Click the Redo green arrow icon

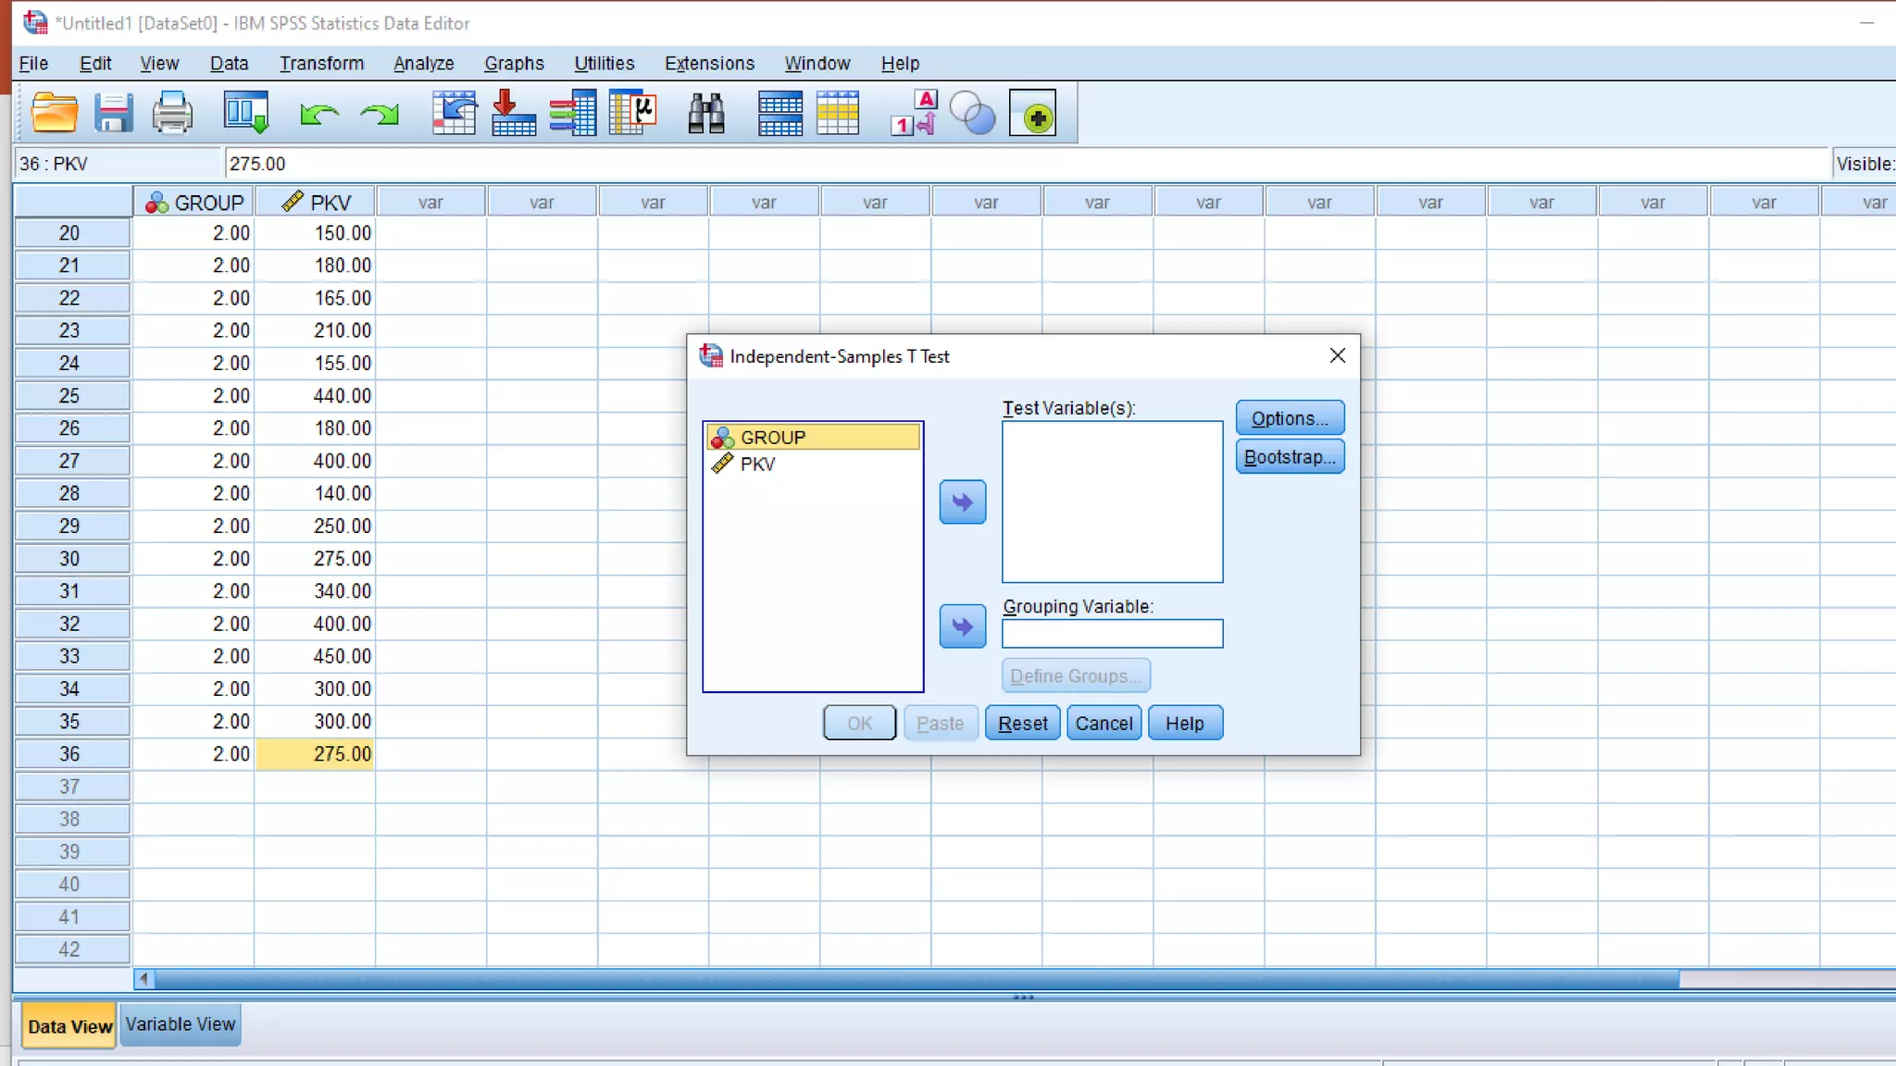[379, 115]
